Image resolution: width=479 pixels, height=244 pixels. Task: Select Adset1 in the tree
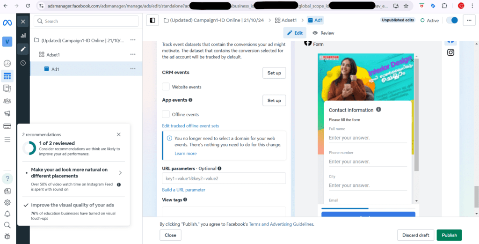click(x=86, y=54)
